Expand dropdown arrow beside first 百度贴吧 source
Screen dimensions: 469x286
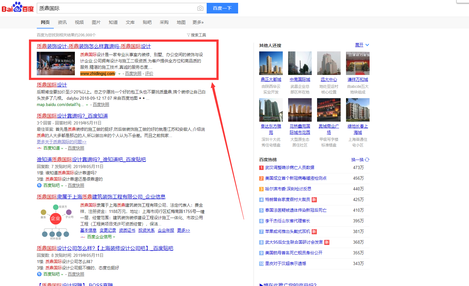pos(62,186)
